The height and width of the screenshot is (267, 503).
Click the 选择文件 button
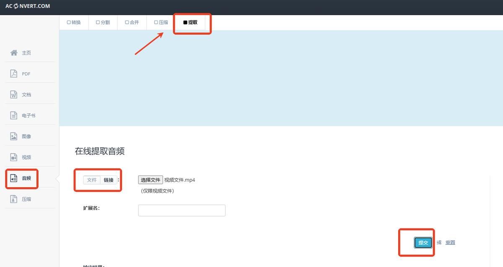[150, 180]
